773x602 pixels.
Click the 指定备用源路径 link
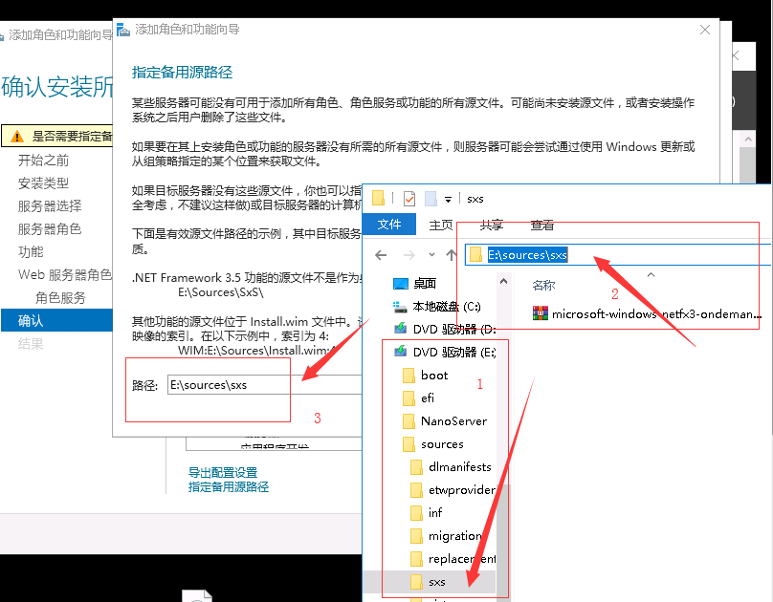226,486
